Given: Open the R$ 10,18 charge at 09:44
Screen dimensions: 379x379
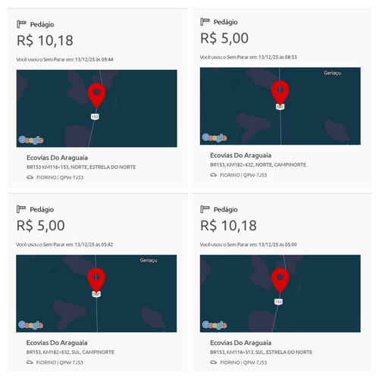Looking at the screenshot, I should pyautogui.click(x=45, y=40).
